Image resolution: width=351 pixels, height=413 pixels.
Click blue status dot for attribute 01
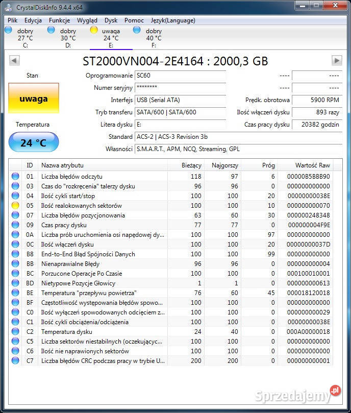[x=15, y=177]
